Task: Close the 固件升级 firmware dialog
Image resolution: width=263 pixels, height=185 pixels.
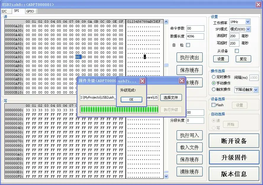Action: [x=182, y=81]
